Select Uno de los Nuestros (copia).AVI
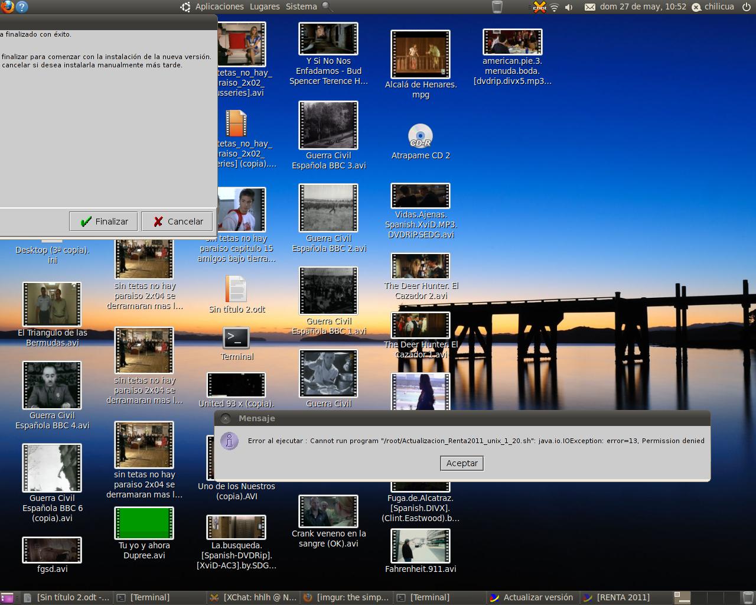 [236, 491]
